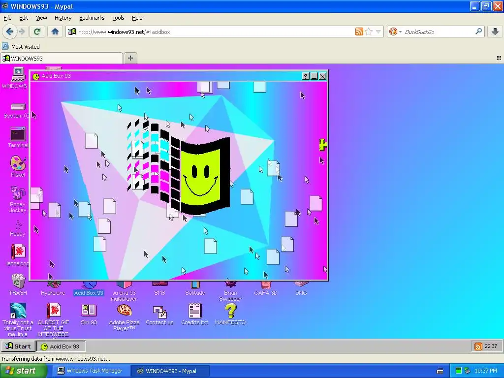Screen dimensions: 504x378
Task: Open the search engine selector dropdown
Action: click(395, 31)
